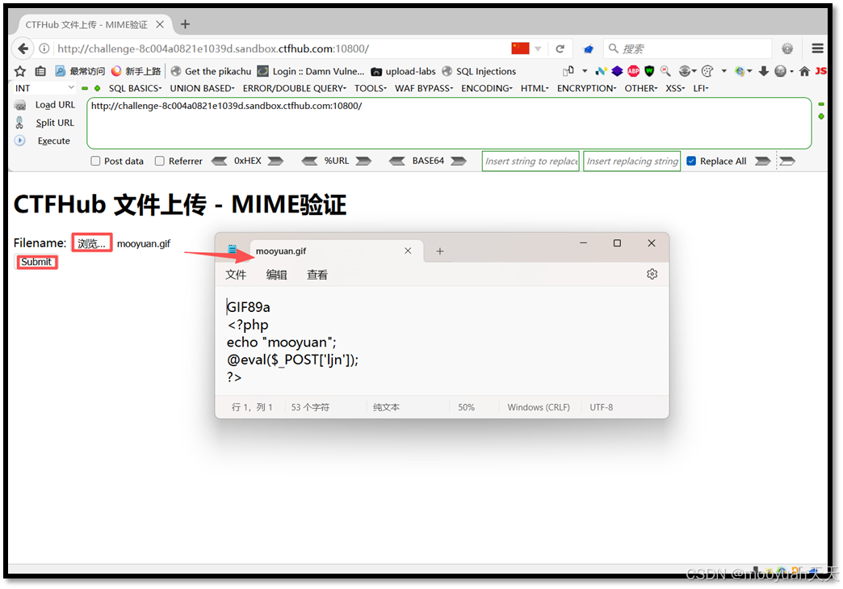Open the 编辑 menu in Notepad

(276, 275)
